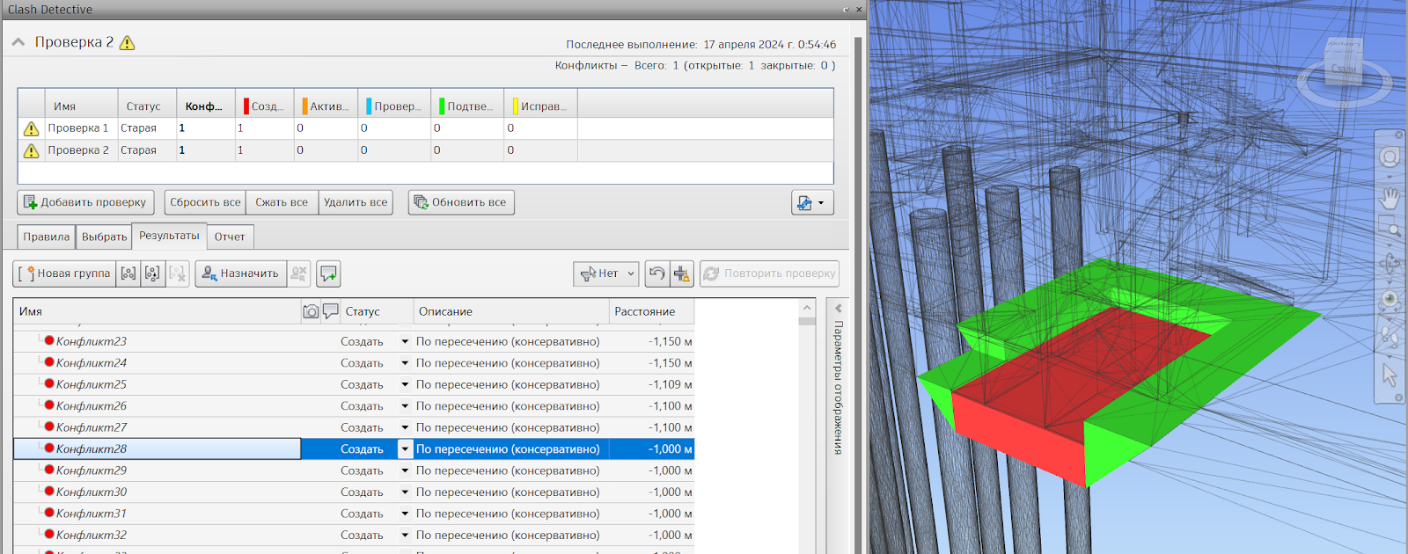Open status dropdown for Конфликт26
The height and width of the screenshot is (554, 1408).
[x=405, y=406]
